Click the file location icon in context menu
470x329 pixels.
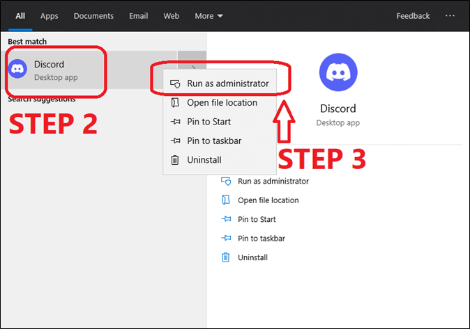pos(175,102)
